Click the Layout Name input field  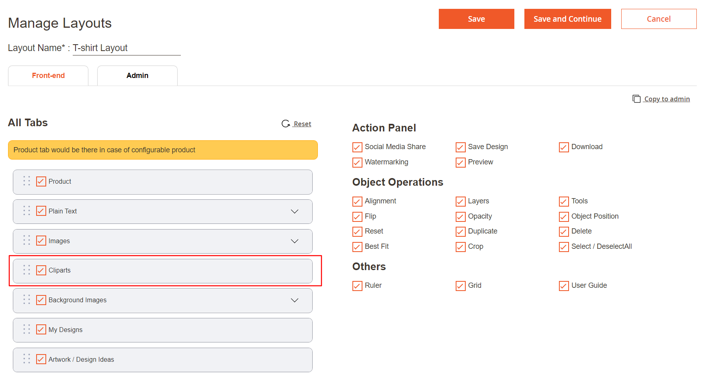[127, 48]
